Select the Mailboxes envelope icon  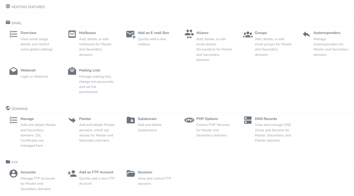(72, 34)
